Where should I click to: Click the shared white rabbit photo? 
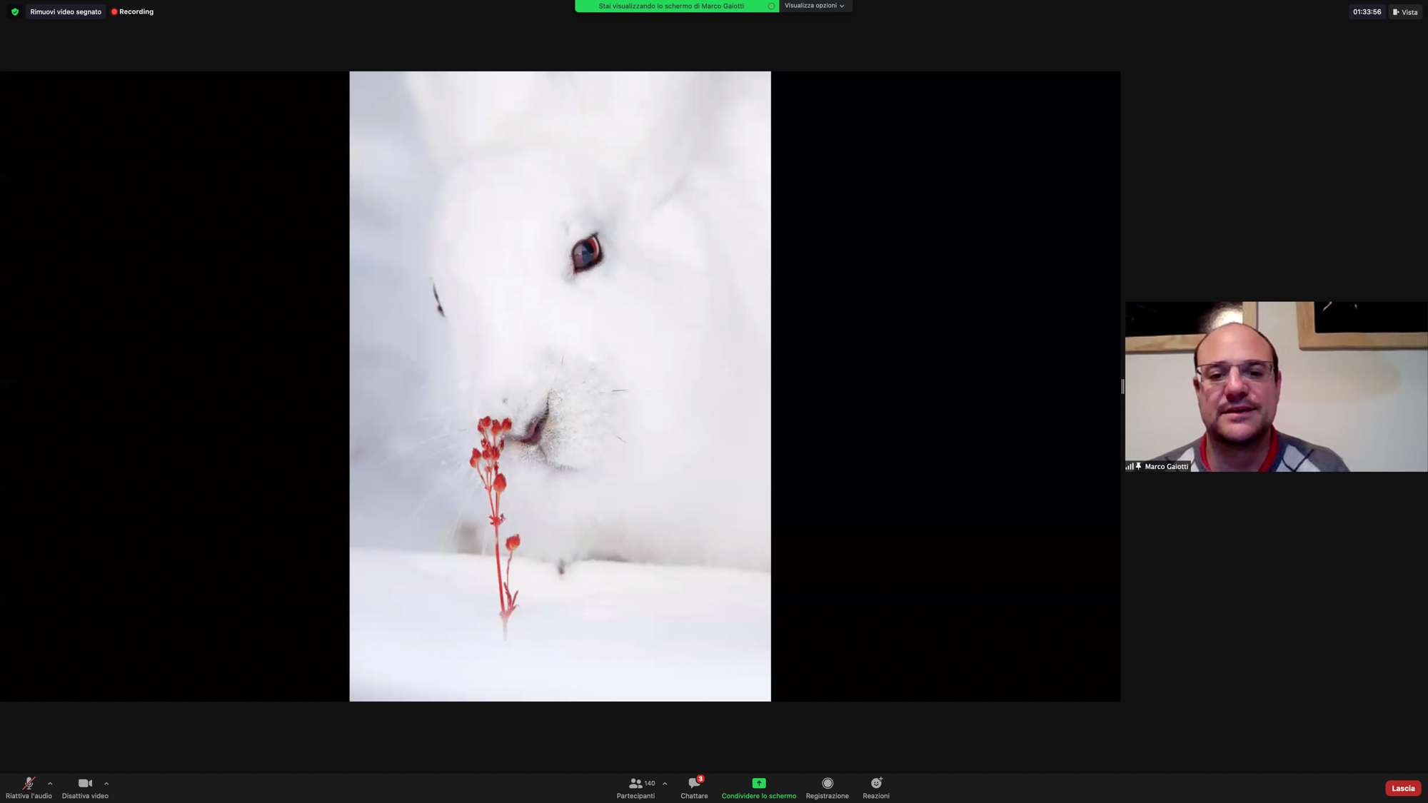560,386
